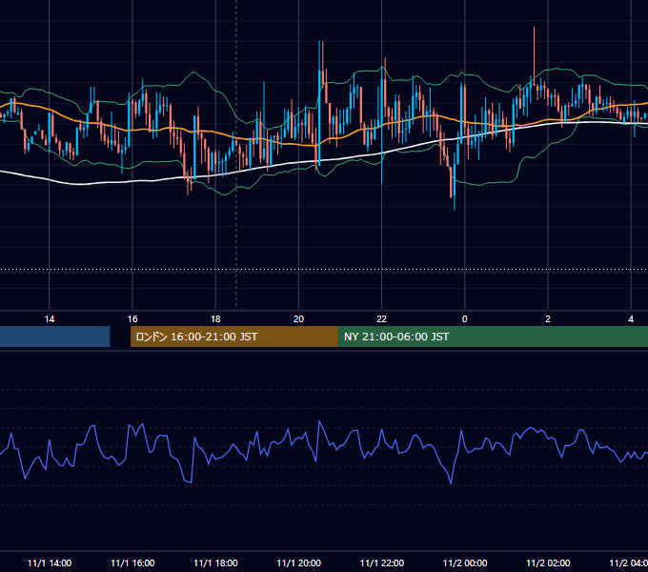Image resolution: width=648 pixels, height=572 pixels.
Task: Click the 16 hour label on chart axis
Action: click(x=132, y=319)
